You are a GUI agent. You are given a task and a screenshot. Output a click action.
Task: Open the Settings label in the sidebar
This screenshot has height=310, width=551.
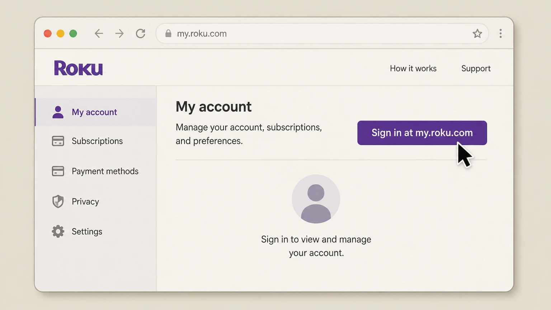[x=87, y=231]
